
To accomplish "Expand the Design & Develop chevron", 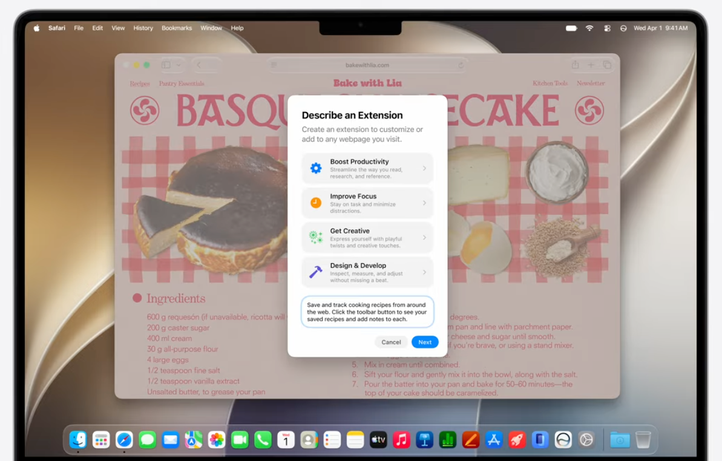I will (x=424, y=272).
